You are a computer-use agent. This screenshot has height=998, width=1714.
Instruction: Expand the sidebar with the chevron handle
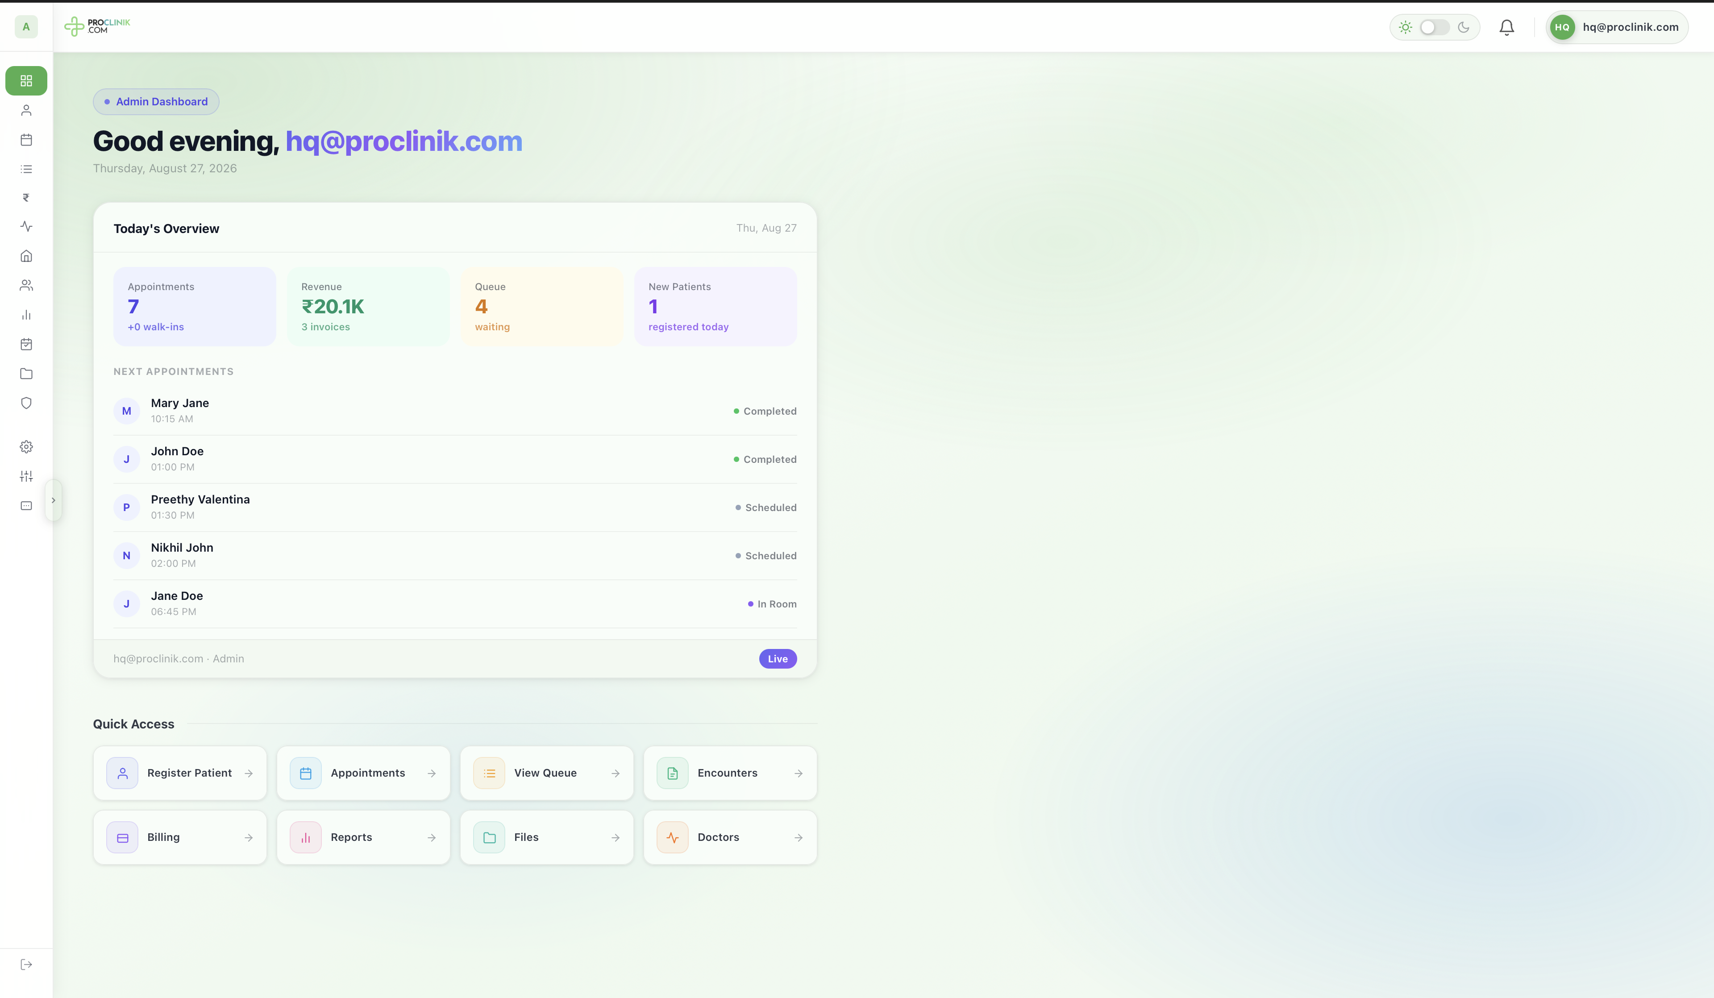point(53,500)
